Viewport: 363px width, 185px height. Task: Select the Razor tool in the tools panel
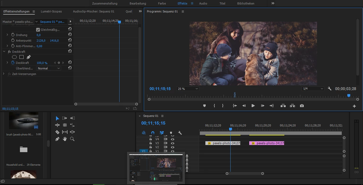coord(57,132)
